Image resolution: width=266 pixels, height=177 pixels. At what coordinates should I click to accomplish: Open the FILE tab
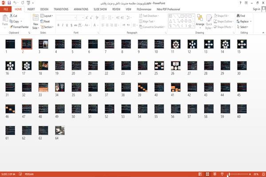coord(6,9)
